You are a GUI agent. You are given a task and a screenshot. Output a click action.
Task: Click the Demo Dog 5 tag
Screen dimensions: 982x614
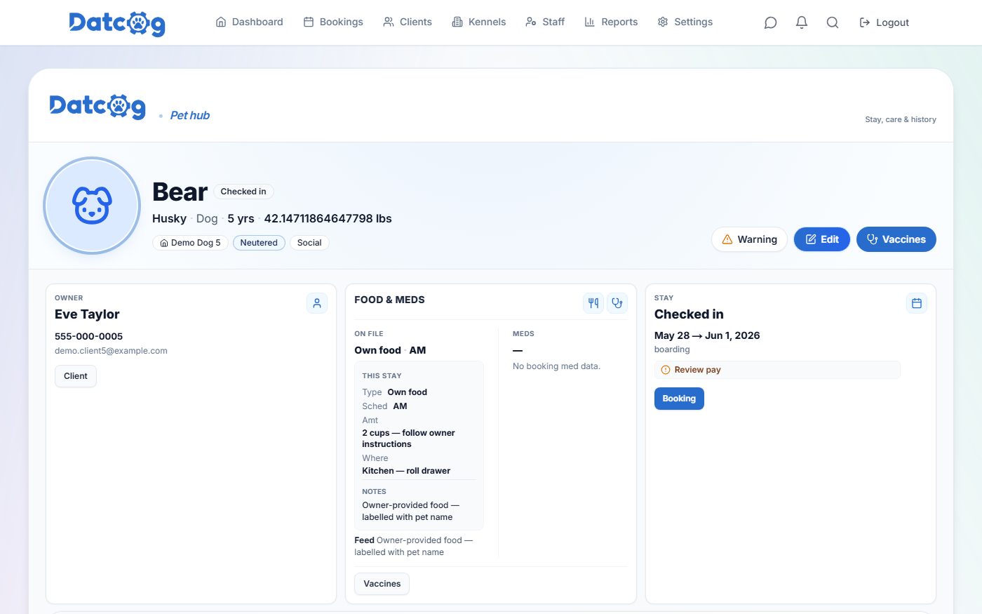[191, 243]
